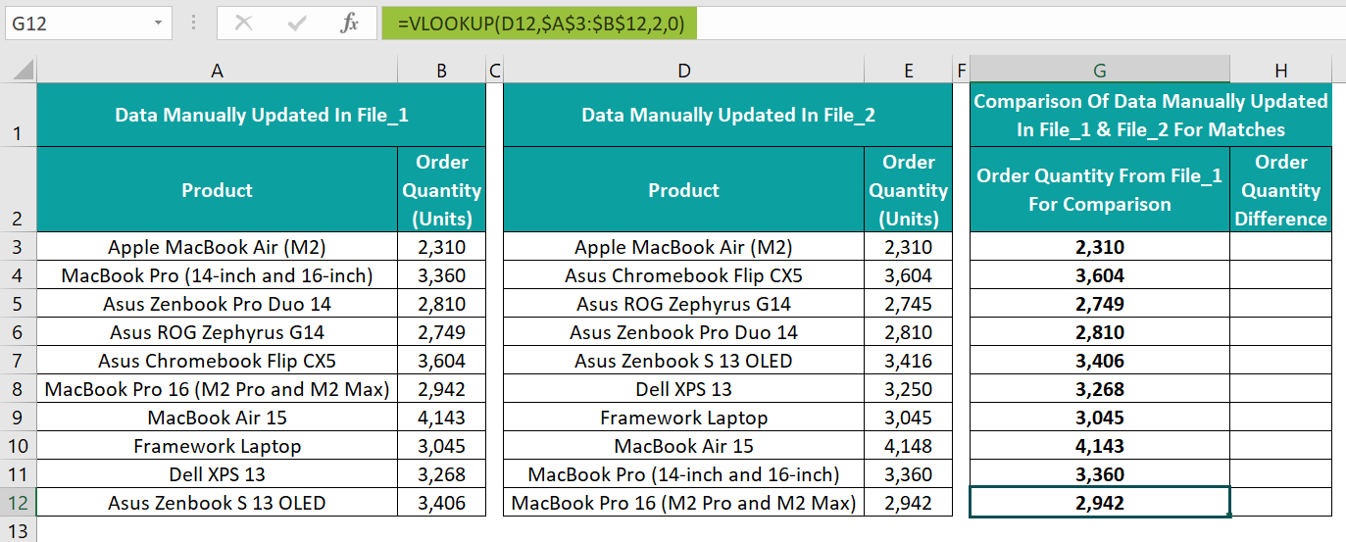Viewport: 1346px width, 542px height.
Task: Select row 12 header
Action: (19, 503)
